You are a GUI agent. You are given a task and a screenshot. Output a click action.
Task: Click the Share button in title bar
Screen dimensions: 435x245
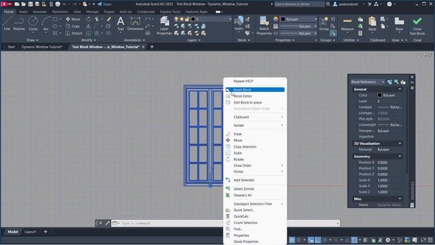[105, 4]
